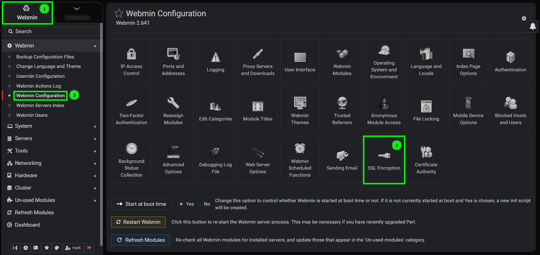540x255 pixels.
Task: Open Reassign Modules icon
Action: [x=173, y=111]
